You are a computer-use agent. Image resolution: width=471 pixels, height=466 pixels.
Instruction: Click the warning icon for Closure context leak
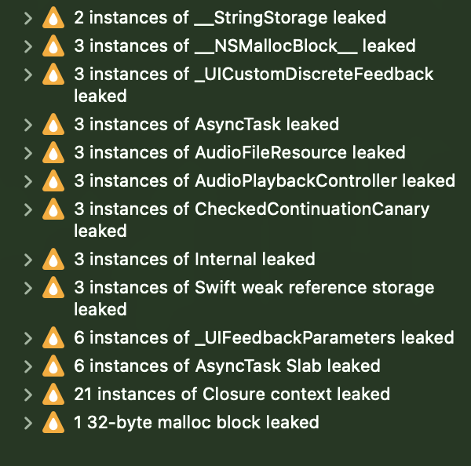(x=53, y=395)
